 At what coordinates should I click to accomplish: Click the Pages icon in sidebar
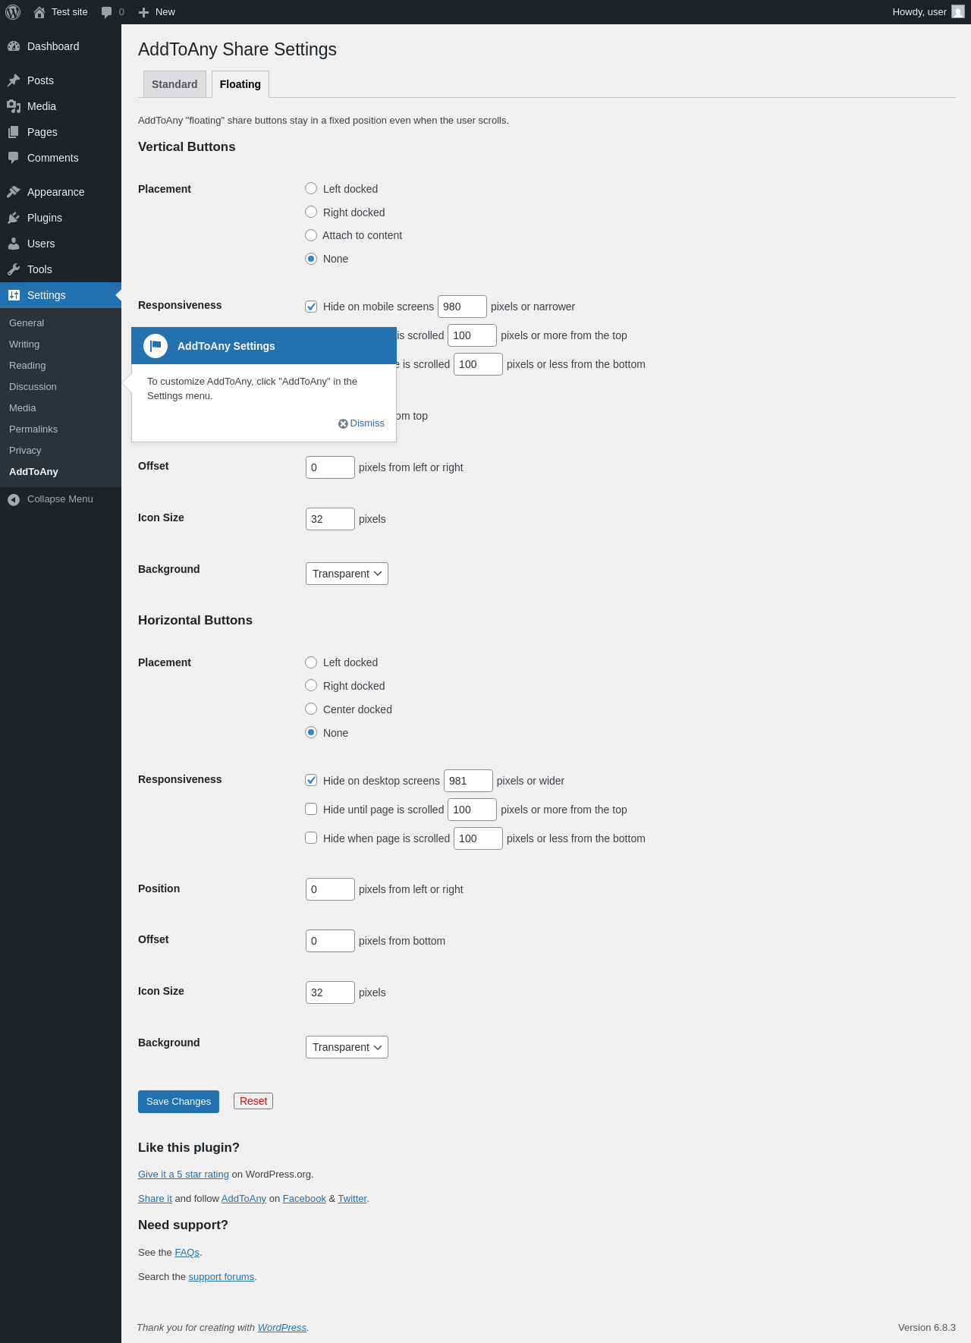tap(14, 132)
